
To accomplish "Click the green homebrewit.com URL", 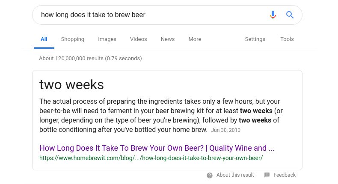I will (151, 158).
